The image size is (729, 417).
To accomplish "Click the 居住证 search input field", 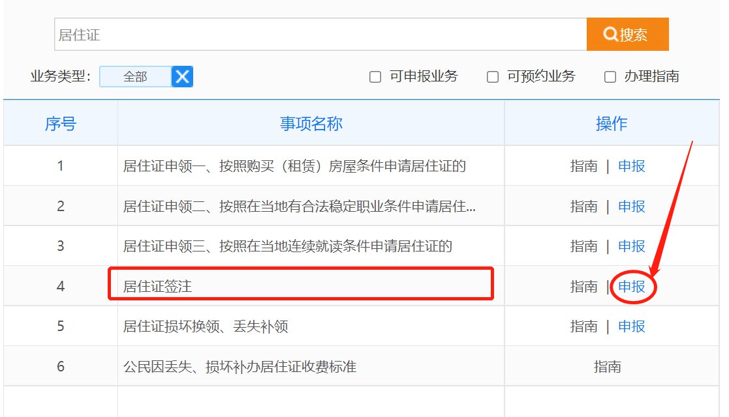I will 320,35.
